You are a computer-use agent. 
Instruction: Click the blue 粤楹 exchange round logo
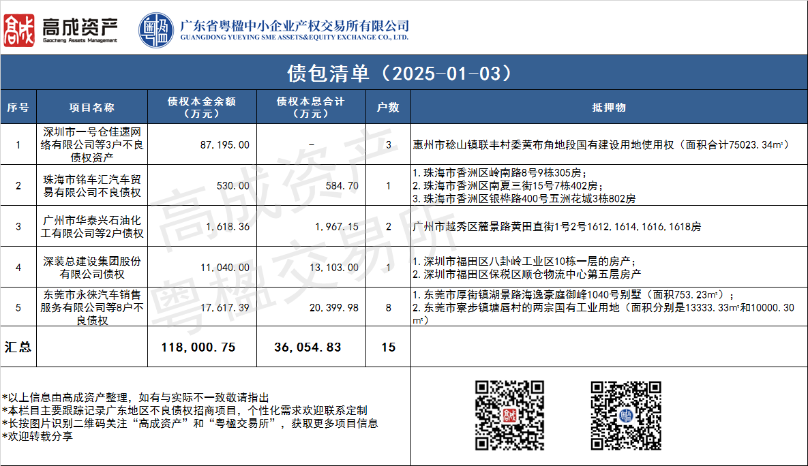pyautogui.click(x=156, y=31)
